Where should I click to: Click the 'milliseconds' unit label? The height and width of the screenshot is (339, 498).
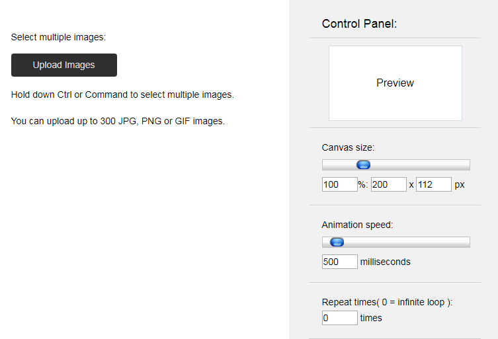pyautogui.click(x=386, y=262)
